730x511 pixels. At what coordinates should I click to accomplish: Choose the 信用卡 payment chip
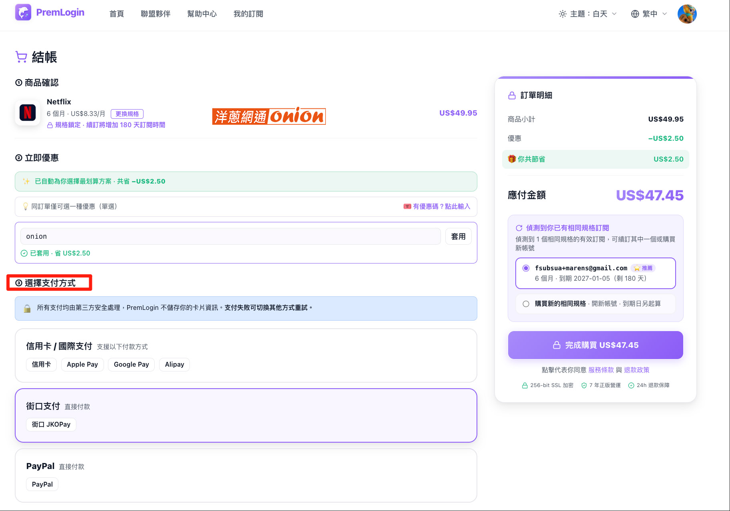click(x=41, y=364)
